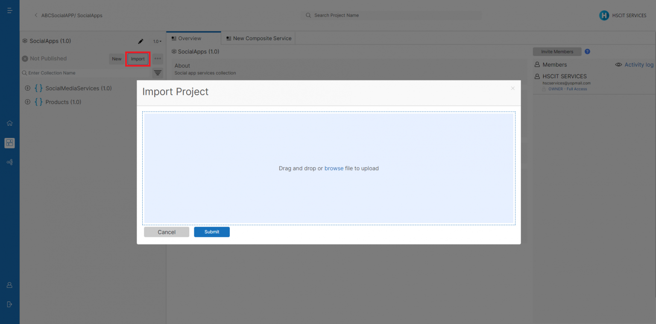Click the ellipsis next to Import button
656x324 pixels.
pyautogui.click(x=157, y=59)
